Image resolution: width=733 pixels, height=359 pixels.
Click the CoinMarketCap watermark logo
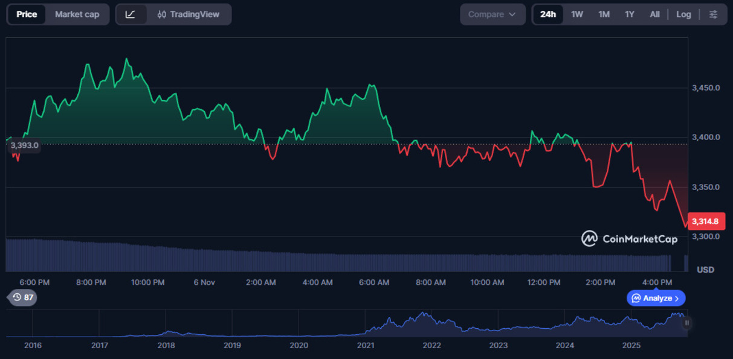[629, 239]
